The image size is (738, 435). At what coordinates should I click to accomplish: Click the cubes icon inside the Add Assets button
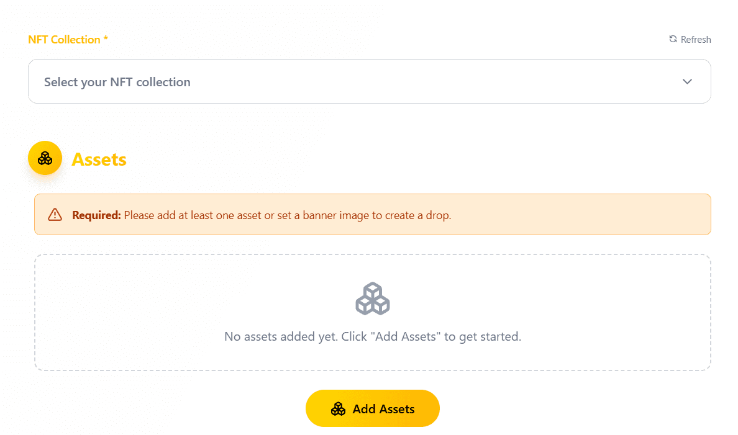coord(339,408)
